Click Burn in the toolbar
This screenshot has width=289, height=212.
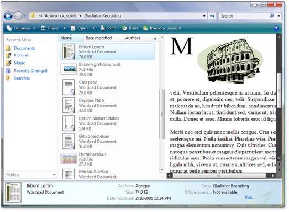(x=130, y=28)
